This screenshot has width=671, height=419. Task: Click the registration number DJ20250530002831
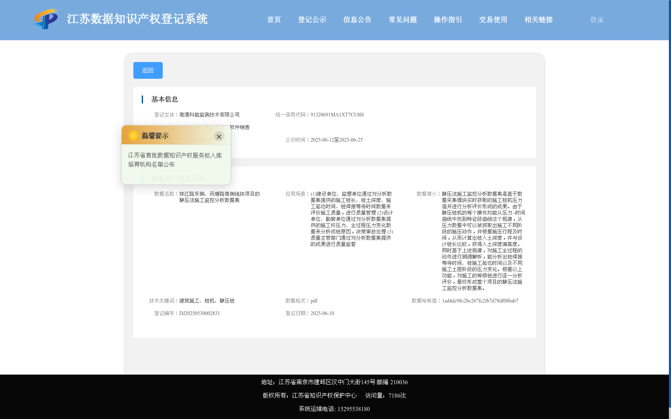200,313
